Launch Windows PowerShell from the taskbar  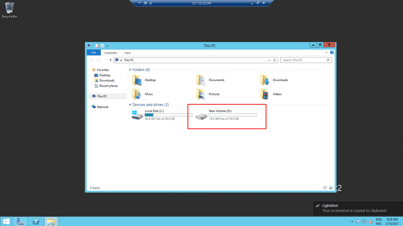point(36,221)
